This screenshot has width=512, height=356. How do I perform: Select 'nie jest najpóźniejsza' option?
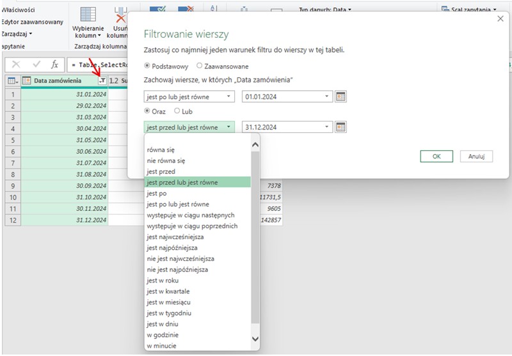click(x=197, y=270)
